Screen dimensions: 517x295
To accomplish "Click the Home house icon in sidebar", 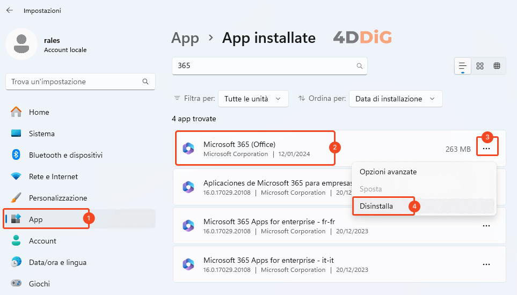I will tap(16, 112).
